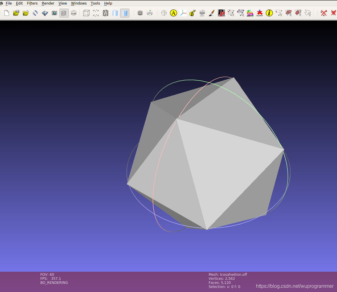
Task: Open the Render menu
Action: coord(48,3)
